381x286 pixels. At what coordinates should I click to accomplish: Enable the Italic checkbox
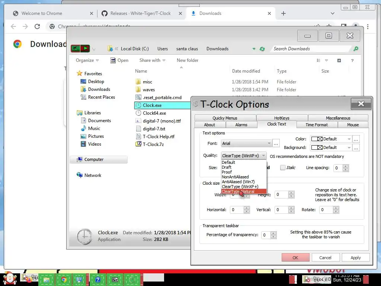282,168
